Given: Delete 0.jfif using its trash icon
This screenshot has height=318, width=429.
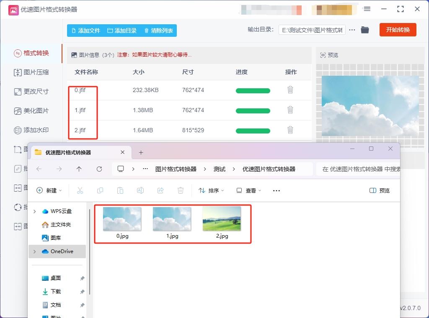Looking at the screenshot, I should point(290,90).
